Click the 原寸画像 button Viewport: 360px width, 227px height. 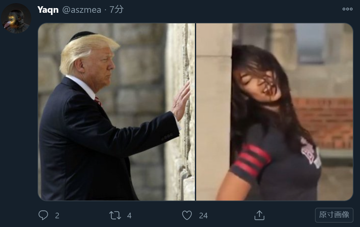pos(334,215)
